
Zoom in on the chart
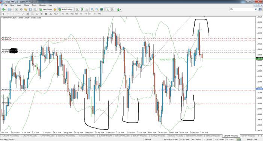point(92,9)
